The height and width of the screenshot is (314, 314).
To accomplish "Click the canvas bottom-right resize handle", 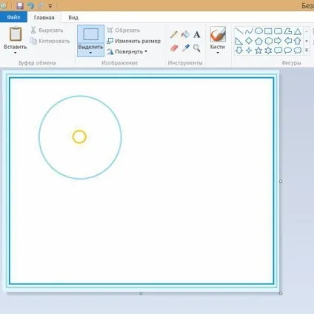I will [x=280, y=293].
